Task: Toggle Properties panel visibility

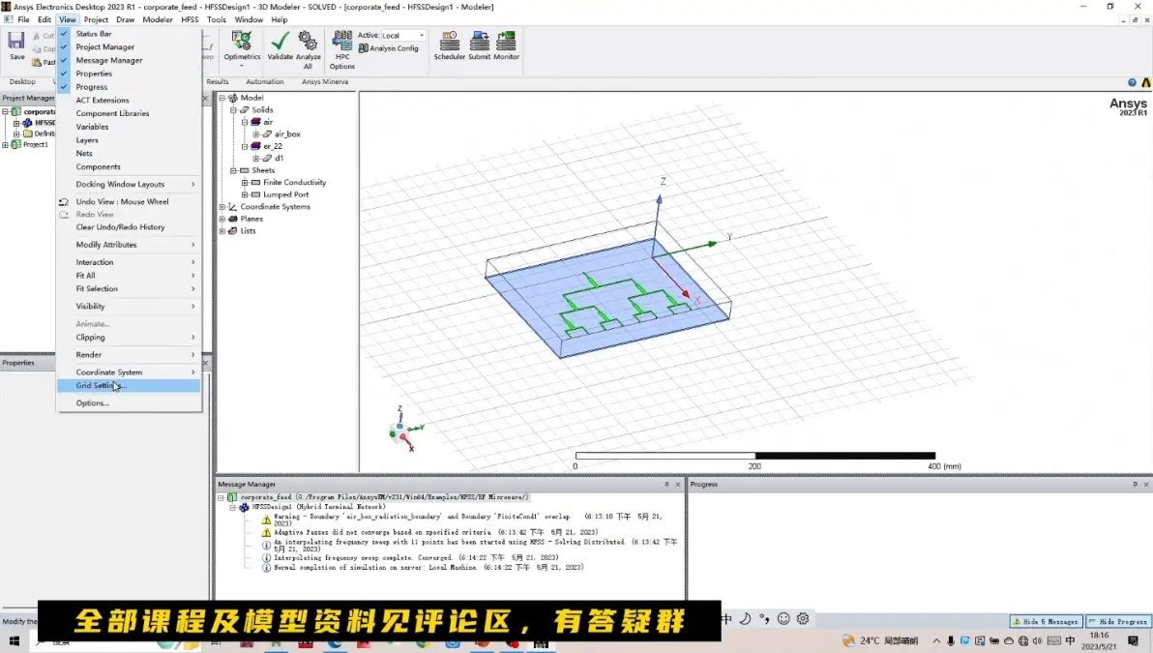Action: point(129,74)
